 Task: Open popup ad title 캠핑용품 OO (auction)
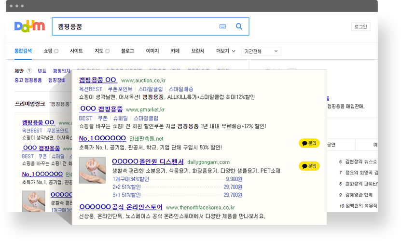pyautogui.click(x=98, y=80)
